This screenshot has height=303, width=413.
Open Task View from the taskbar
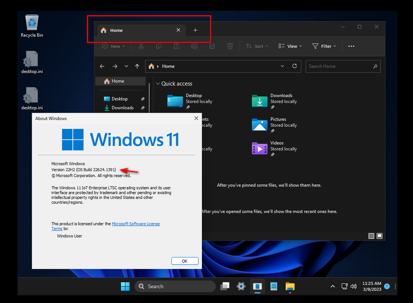(x=225, y=286)
